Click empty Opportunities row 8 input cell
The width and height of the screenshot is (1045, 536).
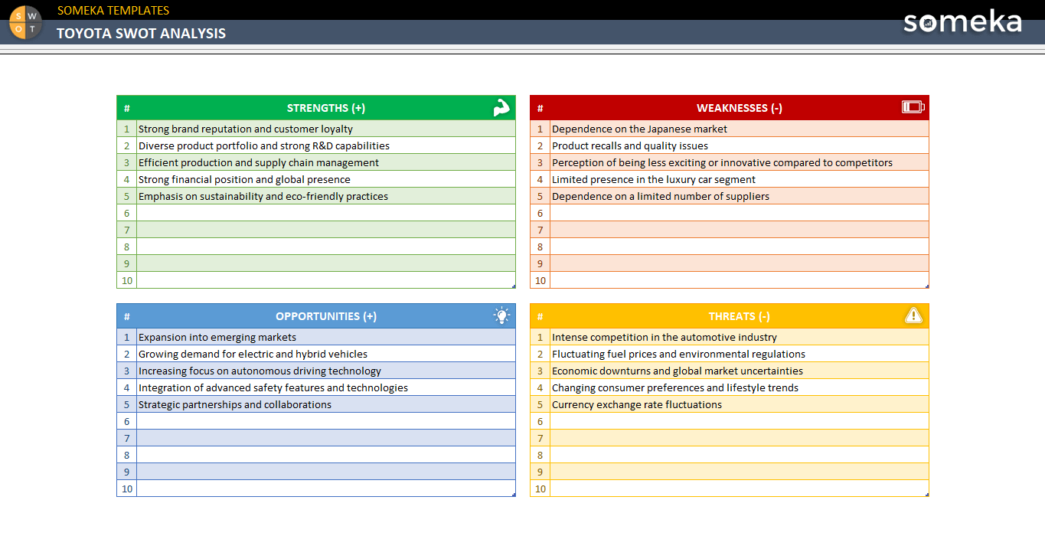point(326,455)
